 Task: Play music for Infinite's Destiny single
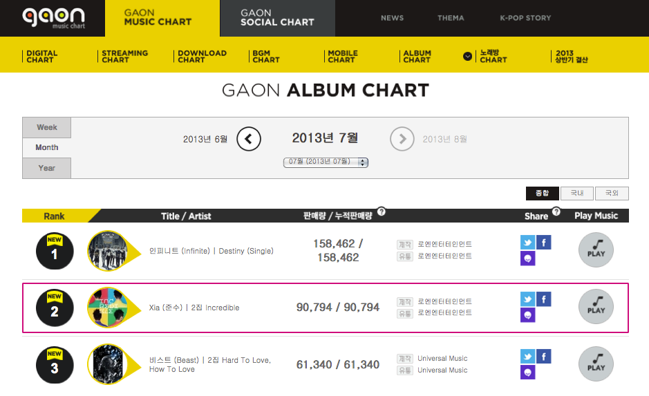coord(596,249)
